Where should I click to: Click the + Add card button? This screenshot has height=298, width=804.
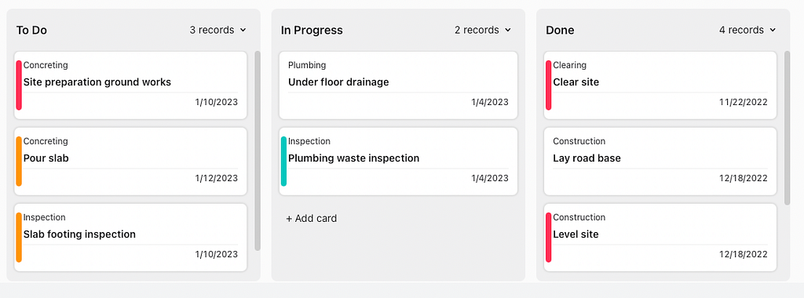311,219
